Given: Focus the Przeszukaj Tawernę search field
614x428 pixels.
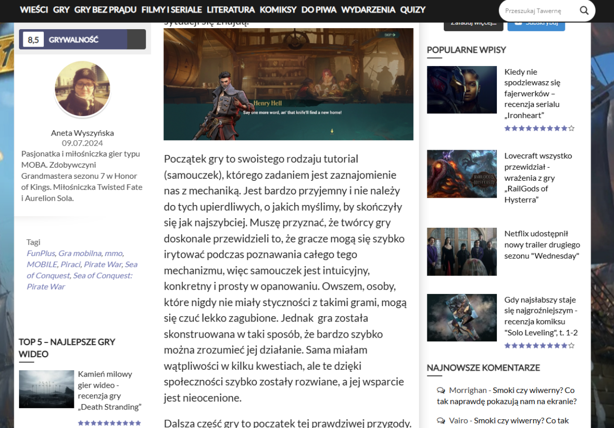Looking at the screenshot, I should click(x=539, y=11).
